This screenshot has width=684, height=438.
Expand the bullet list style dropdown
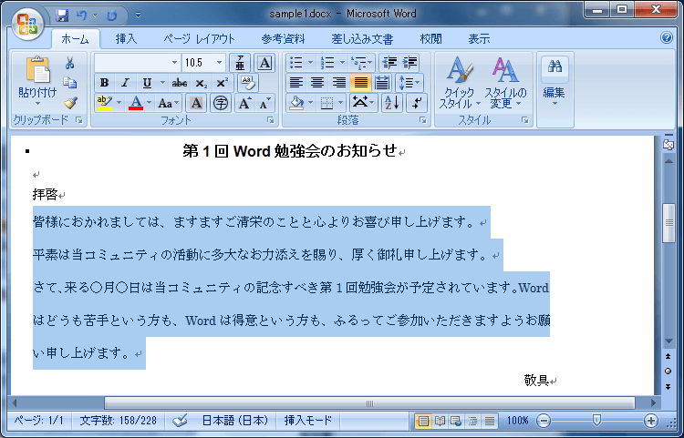311,63
